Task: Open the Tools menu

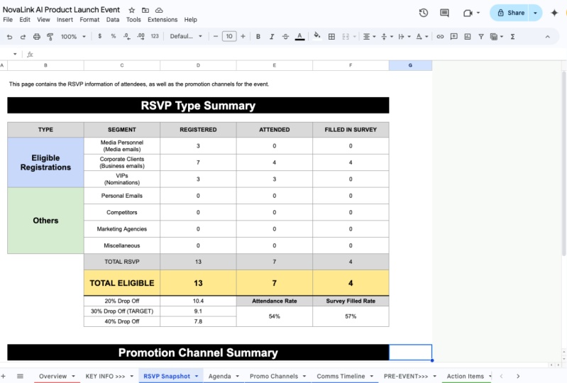Action: pyautogui.click(x=133, y=20)
